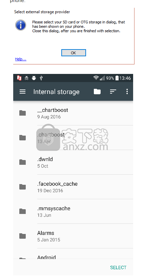The width and height of the screenshot is (146, 276).
Task: Tap the red notification icon in status bar
Action: [19, 78]
